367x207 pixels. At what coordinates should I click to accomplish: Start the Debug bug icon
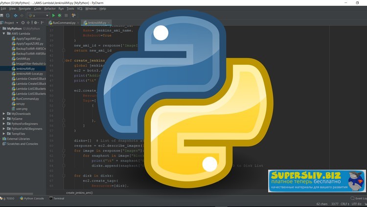coord(60,16)
